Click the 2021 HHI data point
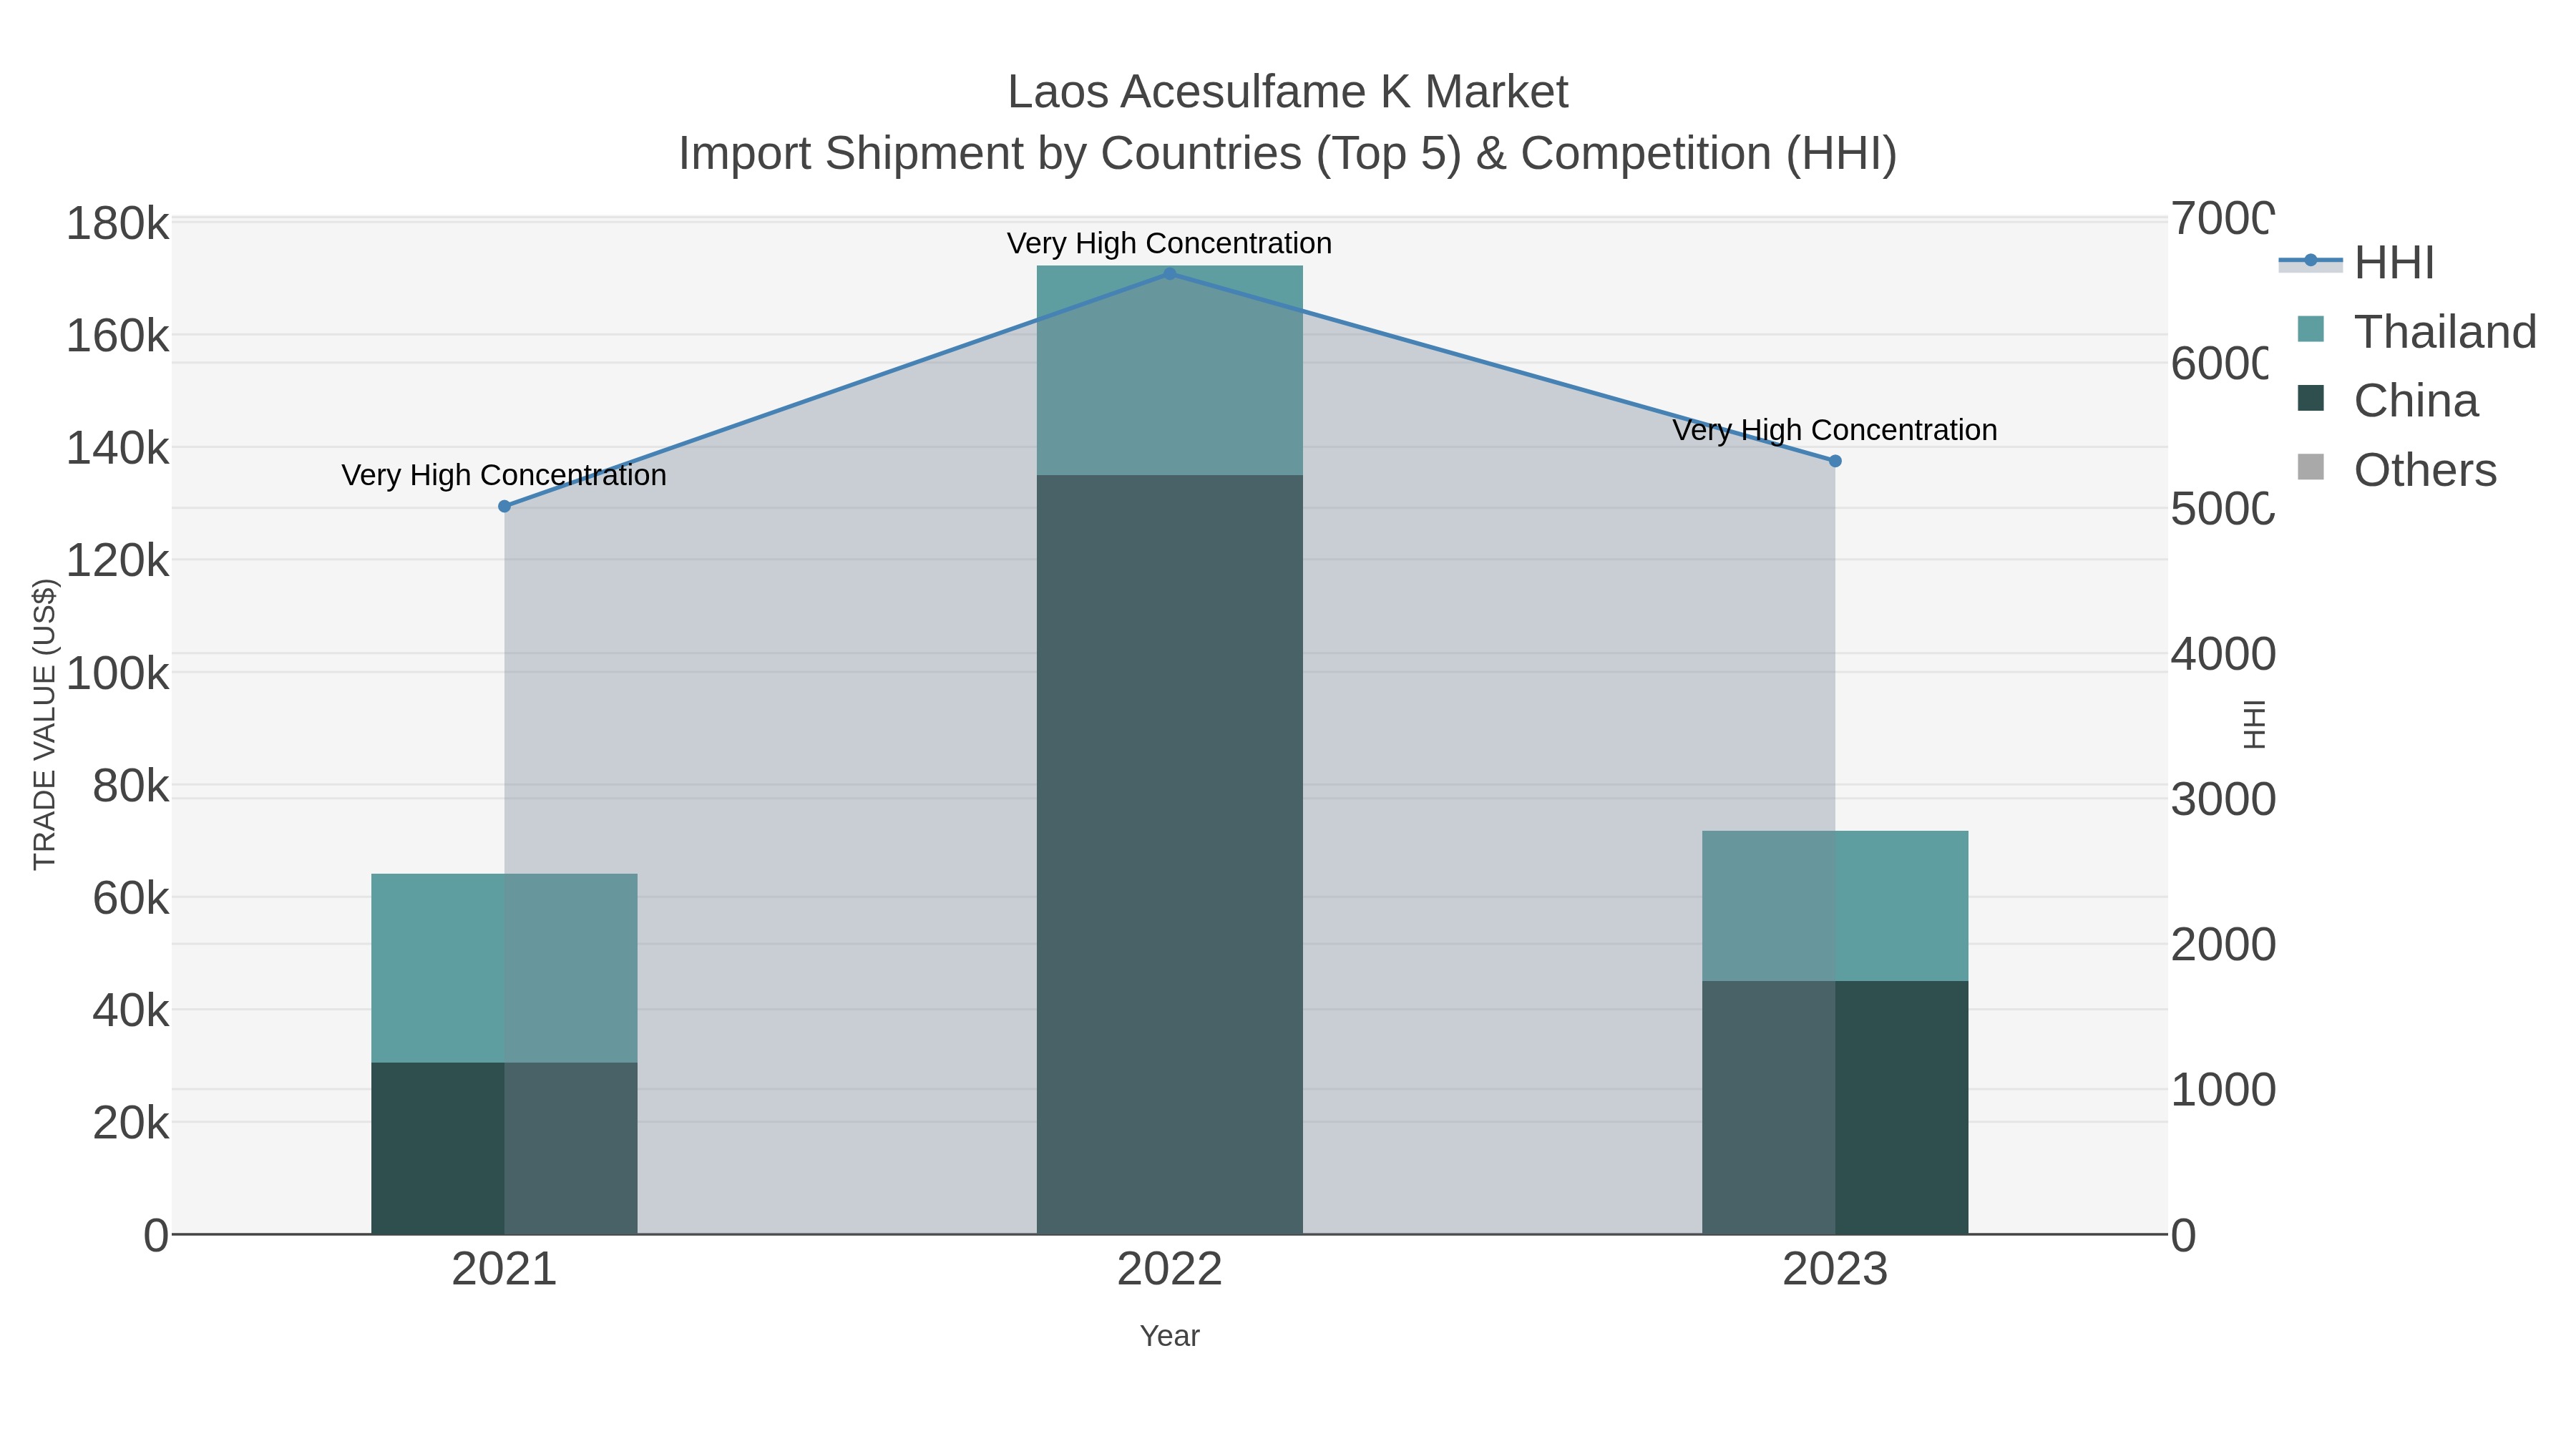Viewport: 2576px width, 1449px height. [504, 507]
